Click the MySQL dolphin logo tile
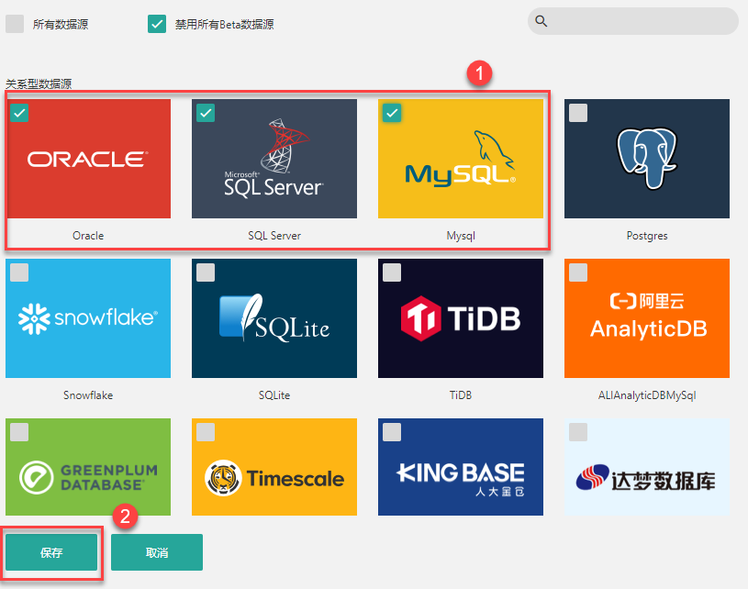Screen dimensions: 748x589 pyautogui.click(x=460, y=160)
